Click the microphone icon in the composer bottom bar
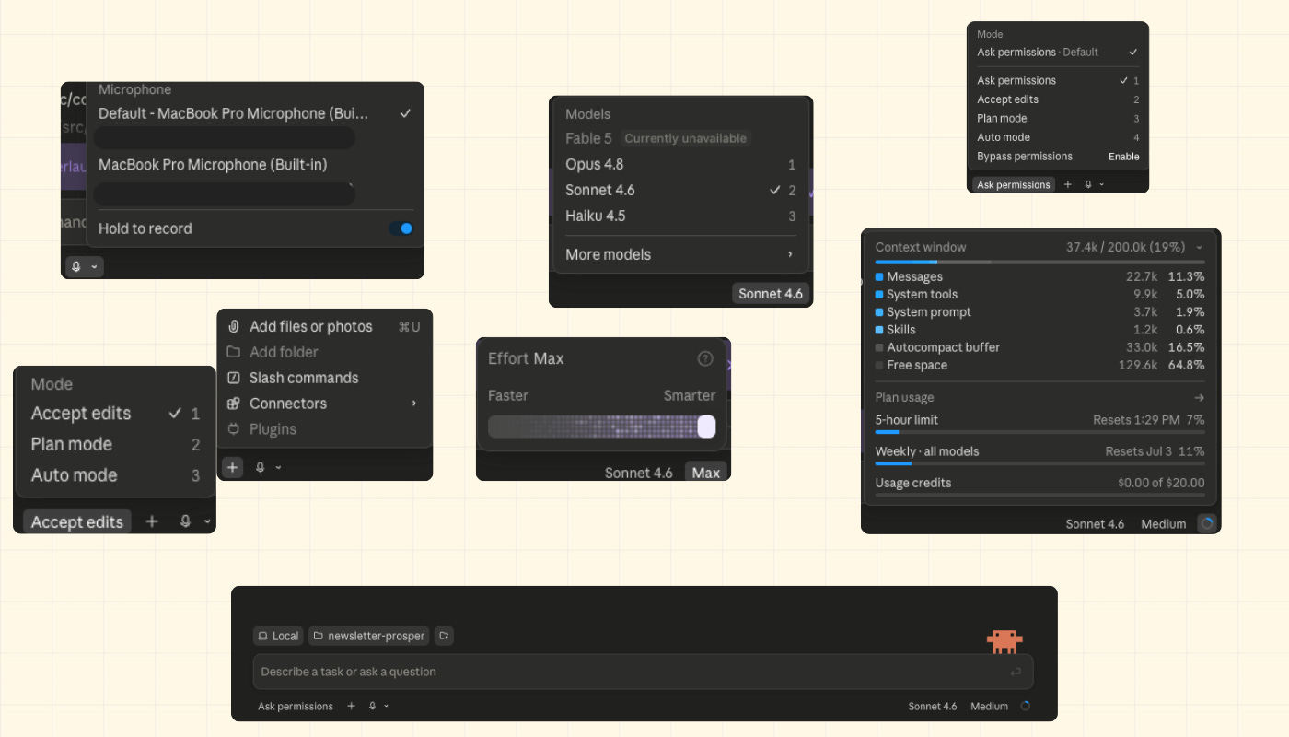The width and height of the screenshot is (1289, 737). (x=372, y=707)
